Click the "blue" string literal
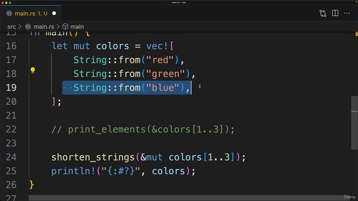This screenshot has width=358, height=201. [x=163, y=88]
